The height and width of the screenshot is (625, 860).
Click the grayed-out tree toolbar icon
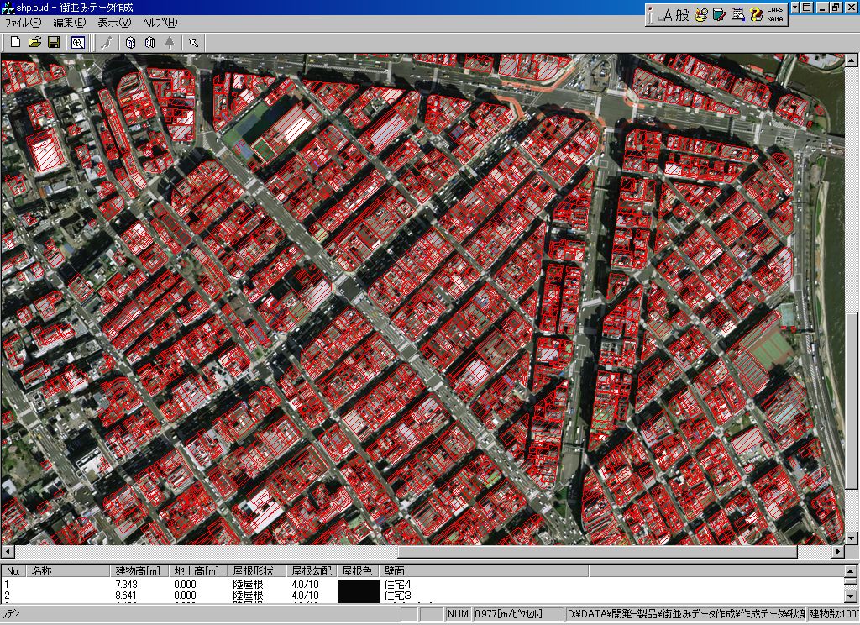click(x=170, y=42)
